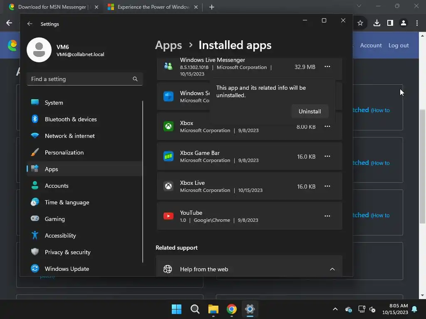The image size is (426, 319).
Task: Open taskbar Search
Action: 195,309
